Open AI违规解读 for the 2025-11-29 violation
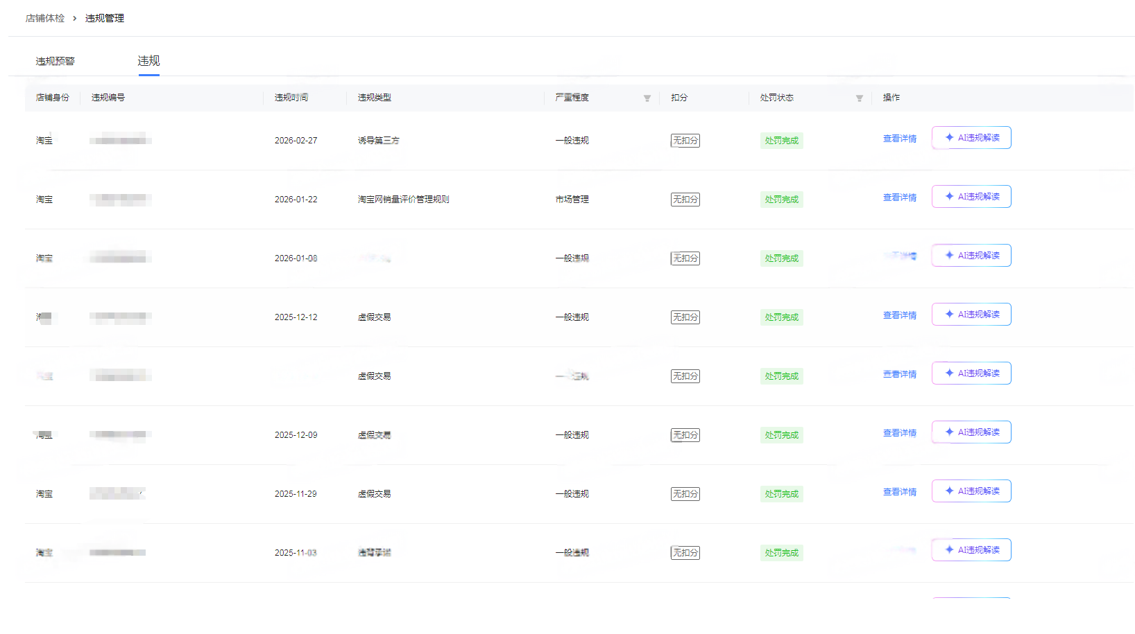The image size is (1135, 634). 971,491
